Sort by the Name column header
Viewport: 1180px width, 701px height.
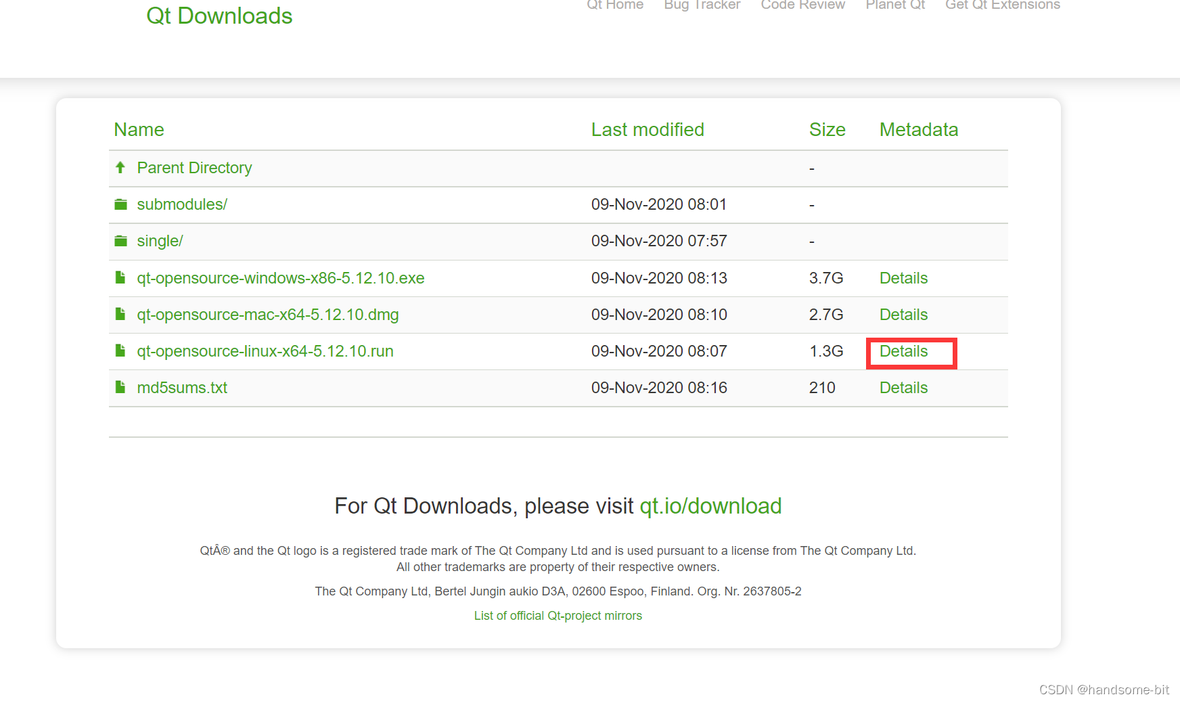pos(139,129)
